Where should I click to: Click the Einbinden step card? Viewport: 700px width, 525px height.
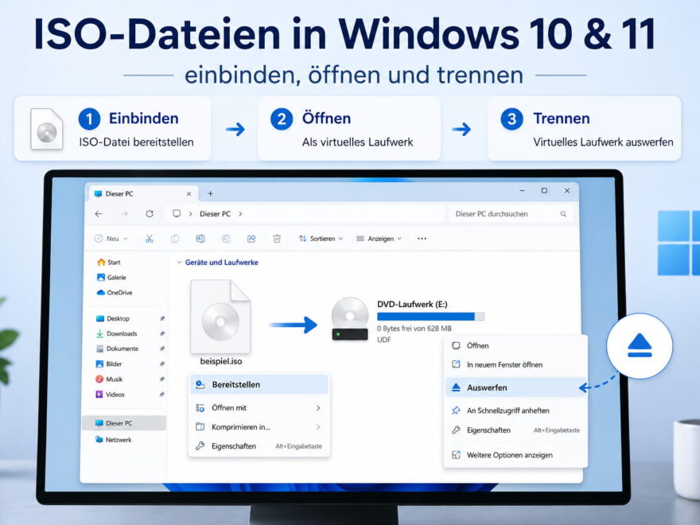pos(112,129)
